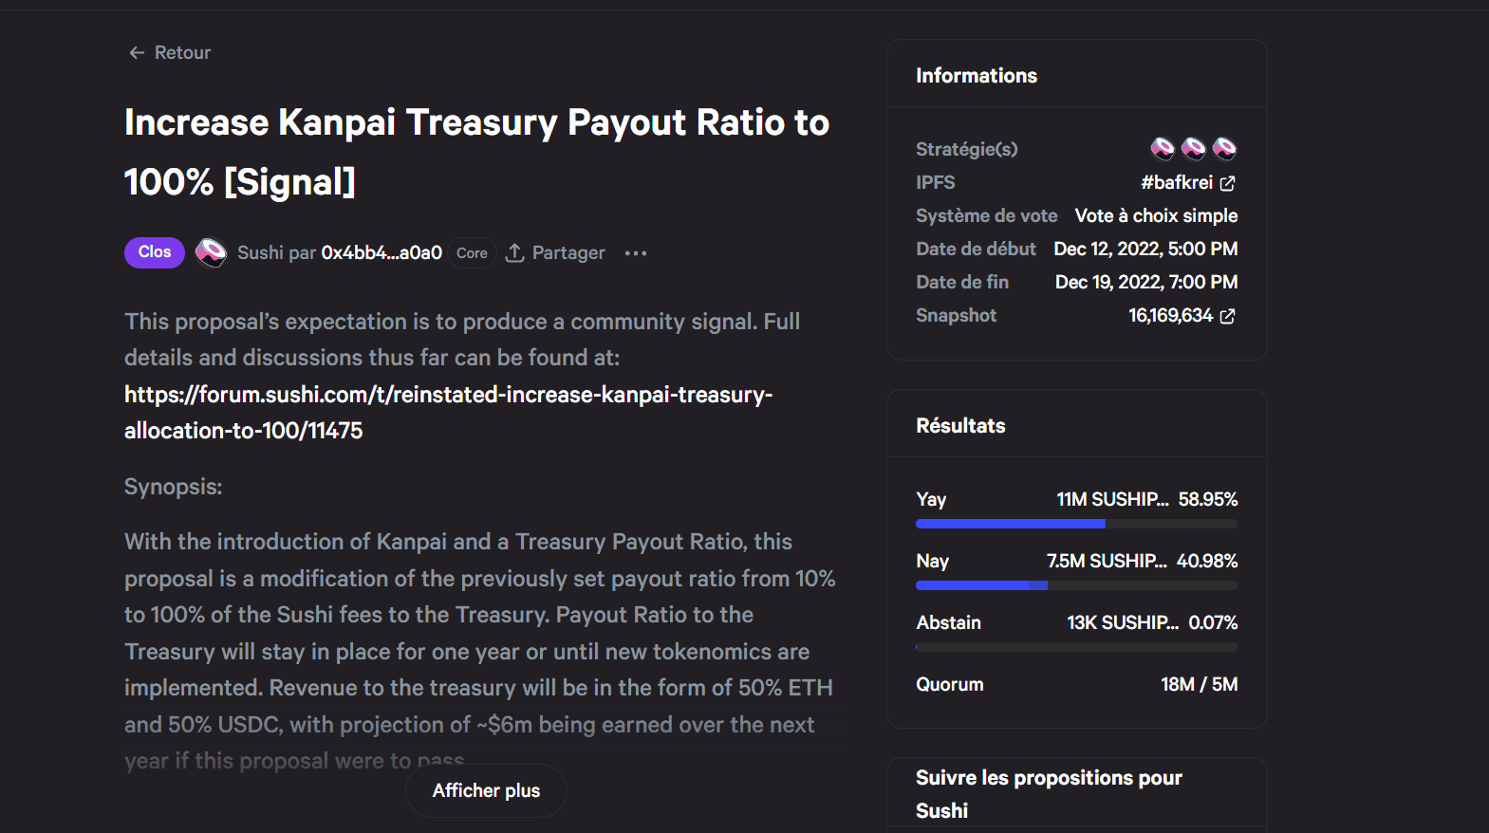
Task: Expand the description with Afficher plus
Action: pos(486,790)
